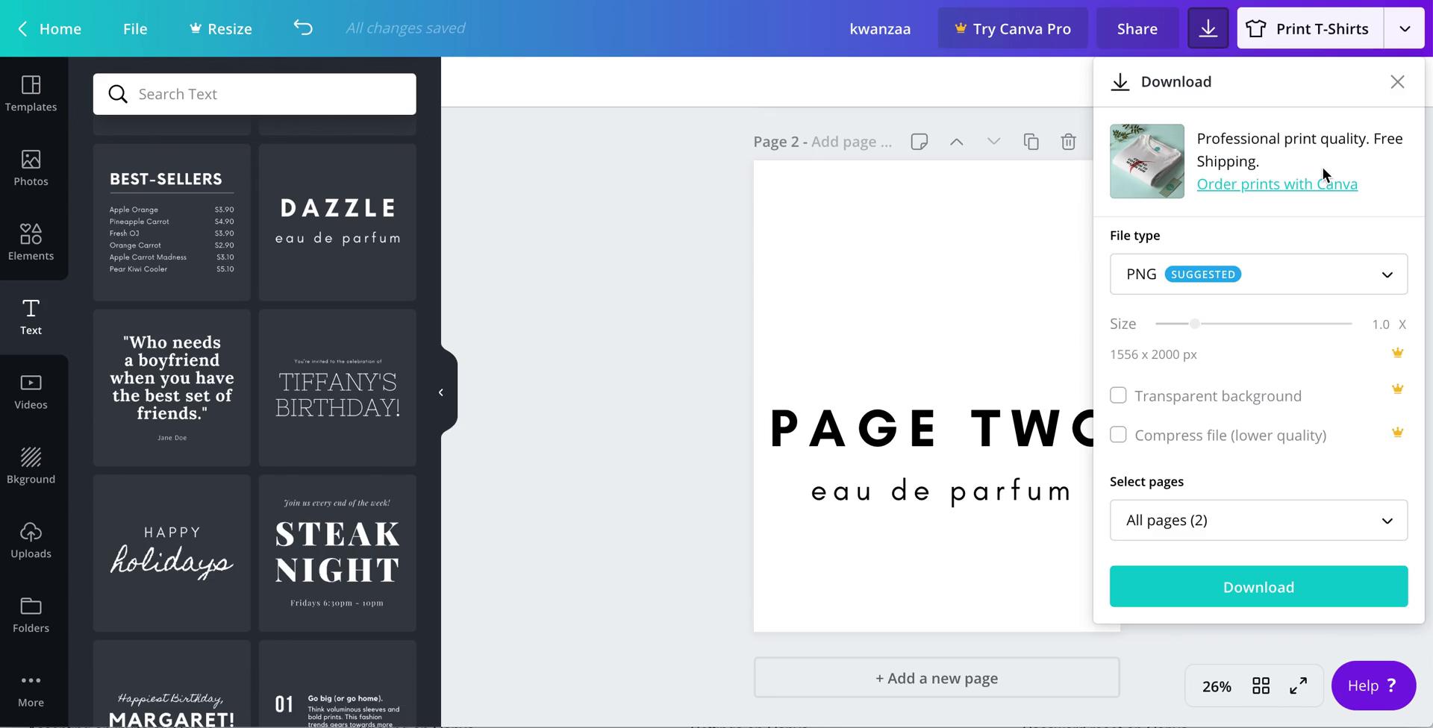
Task: Select the DAZZLE eau de parfum template
Action: [337, 222]
